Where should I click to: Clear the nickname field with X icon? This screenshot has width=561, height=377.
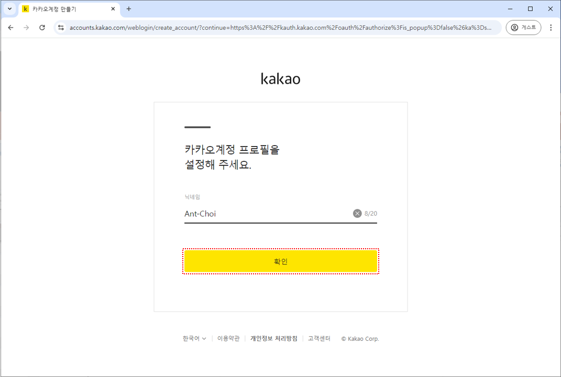tap(357, 214)
